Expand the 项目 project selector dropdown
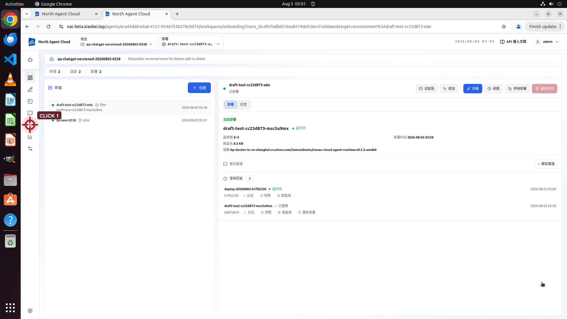 coord(117,42)
